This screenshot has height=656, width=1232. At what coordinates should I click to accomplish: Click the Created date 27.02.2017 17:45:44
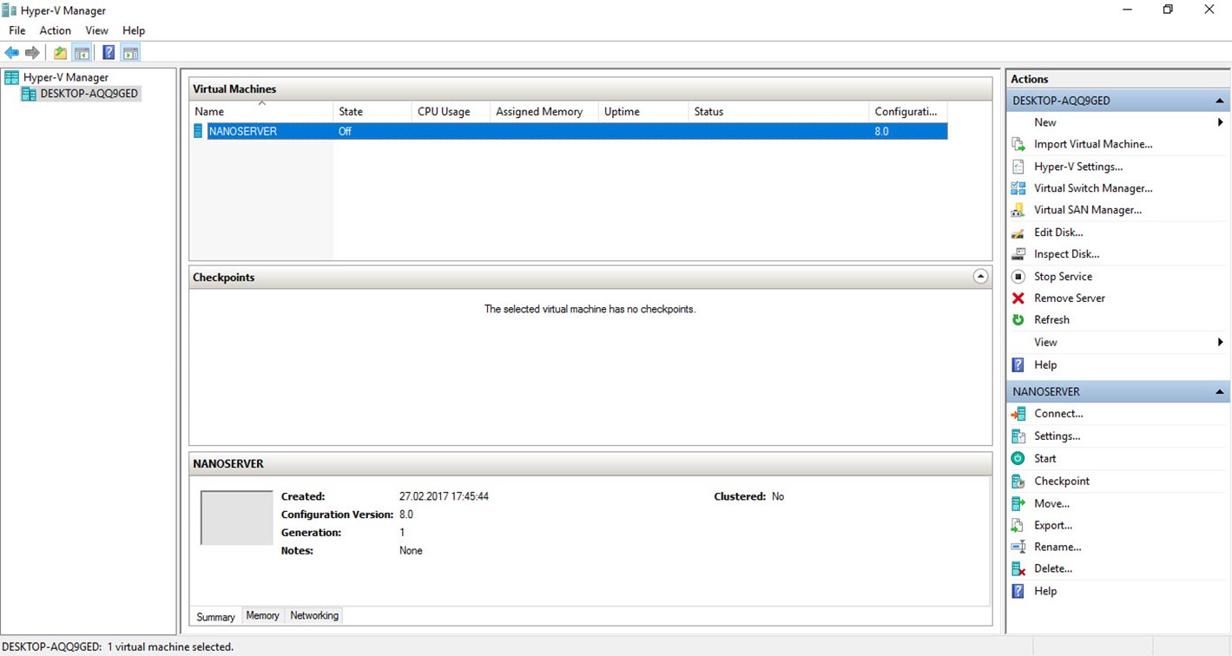444,497
